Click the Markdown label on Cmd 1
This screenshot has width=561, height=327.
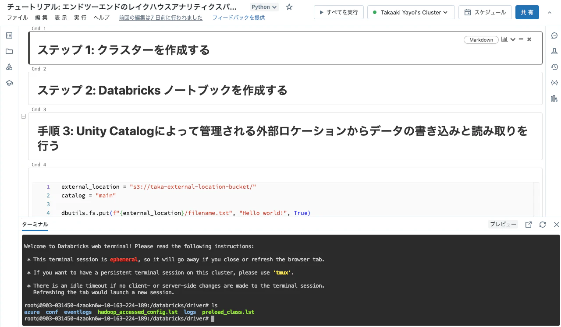[x=481, y=39]
